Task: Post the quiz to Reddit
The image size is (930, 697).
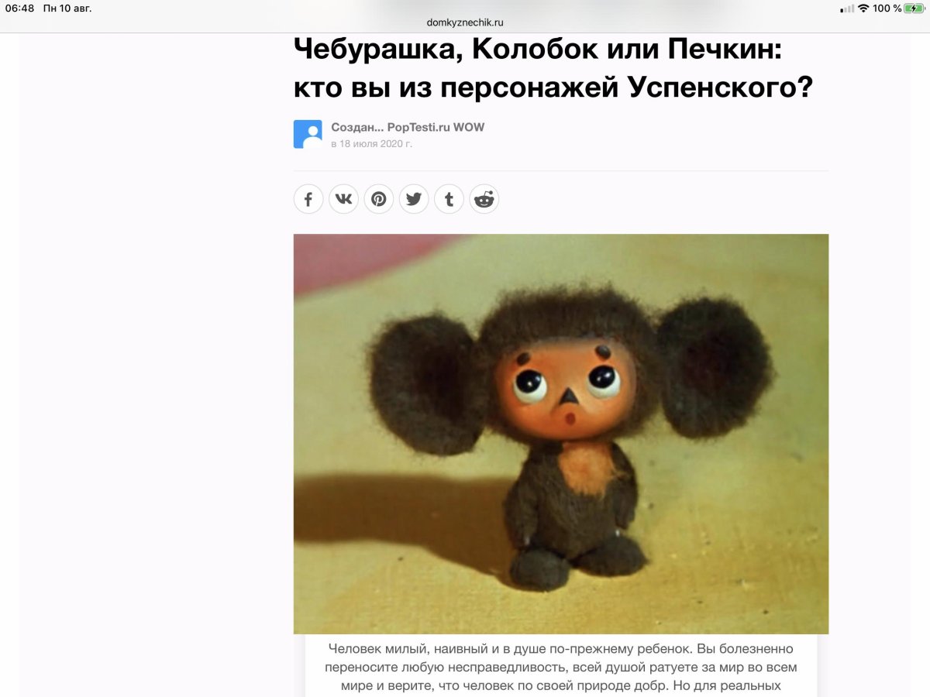Action: pyautogui.click(x=484, y=200)
